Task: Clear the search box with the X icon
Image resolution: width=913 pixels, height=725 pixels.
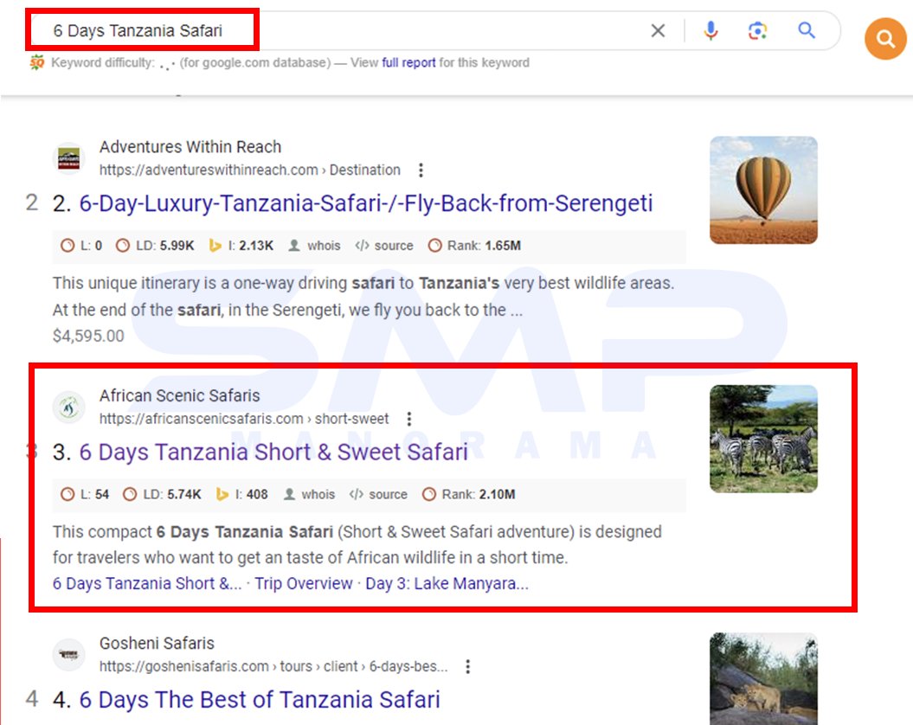Action: [658, 31]
